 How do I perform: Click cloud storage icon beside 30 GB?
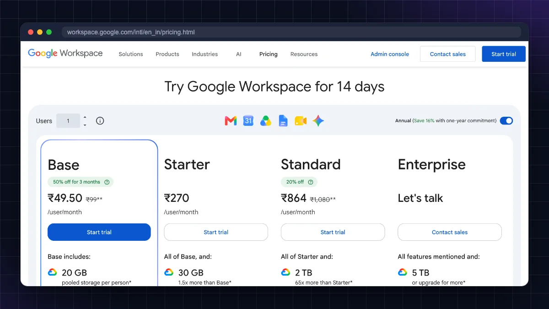(x=169, y=272)
